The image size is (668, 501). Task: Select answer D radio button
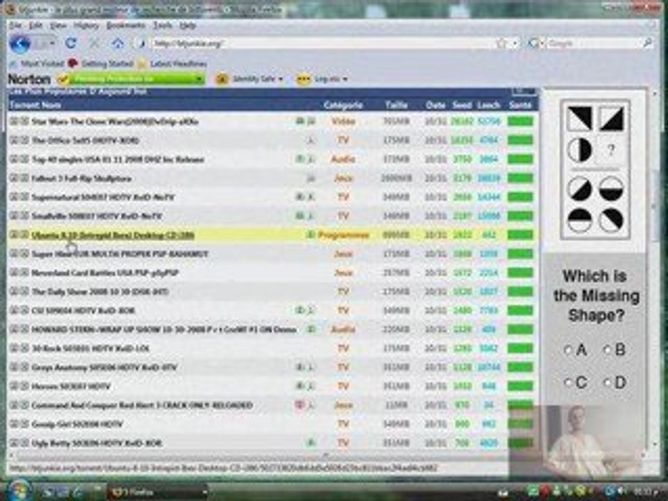click(607, 382)
